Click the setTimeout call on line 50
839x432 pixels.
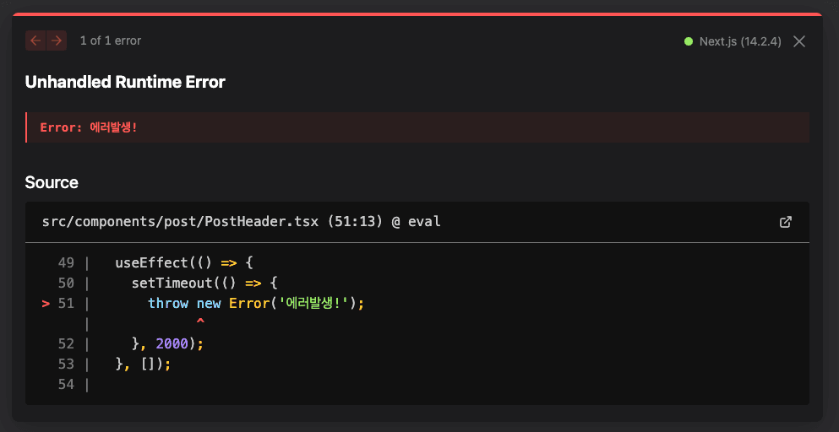[172, 283]
